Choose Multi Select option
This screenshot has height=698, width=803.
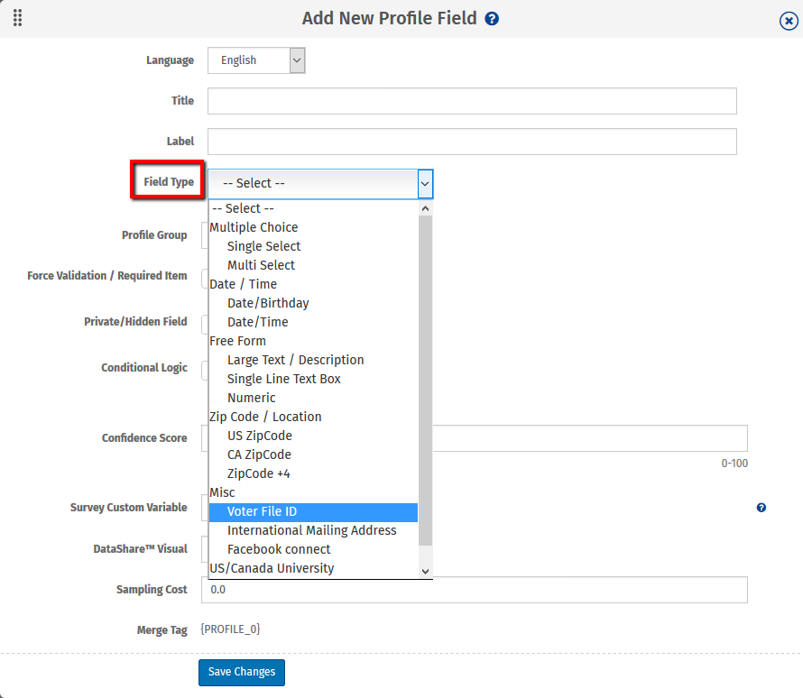point(261,265)
